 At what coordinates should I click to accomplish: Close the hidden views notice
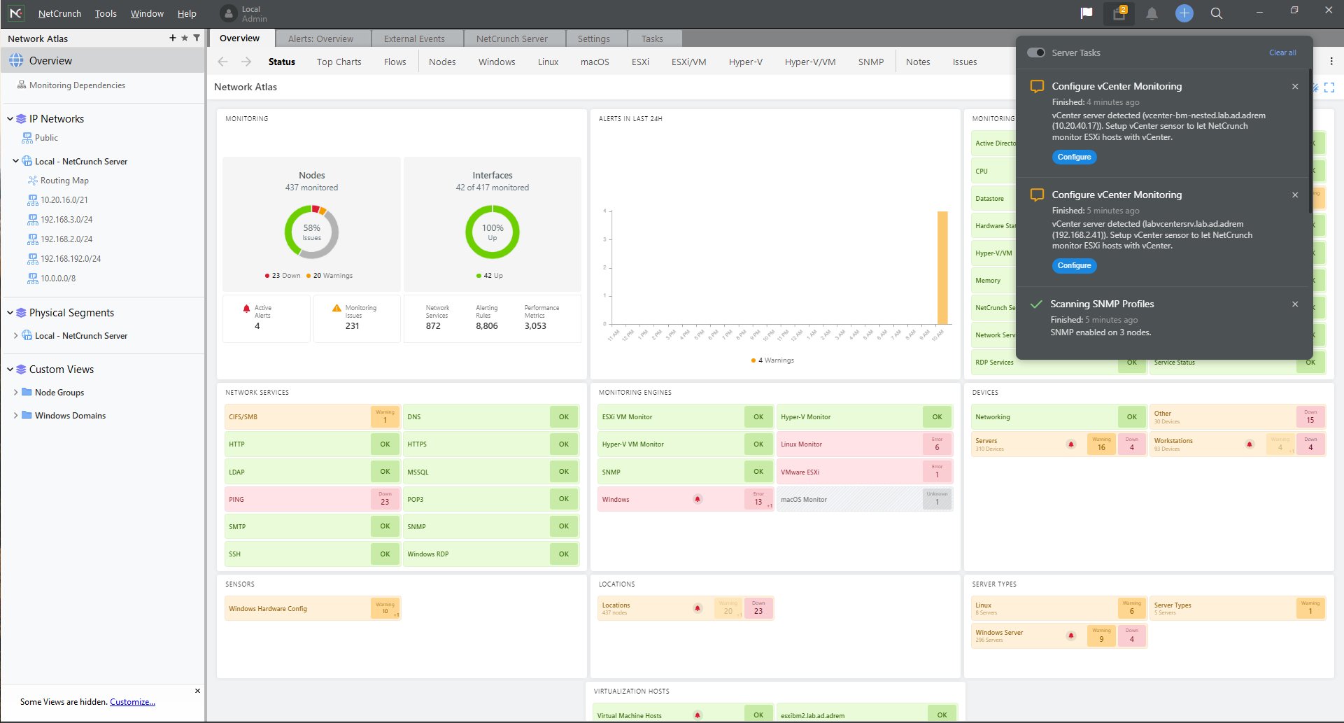coord(197,691)
